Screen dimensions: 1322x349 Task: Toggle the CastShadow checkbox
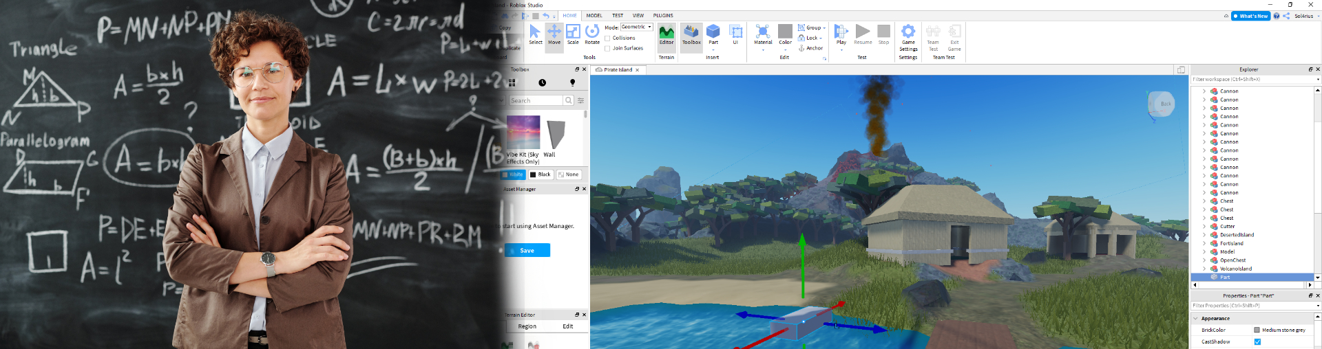point(1257,341)
